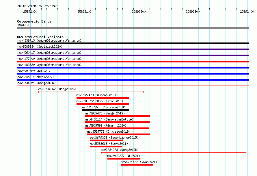Click the thin red line for esv2734273
This screenshot has width=257, height=176.
point(174,153)
